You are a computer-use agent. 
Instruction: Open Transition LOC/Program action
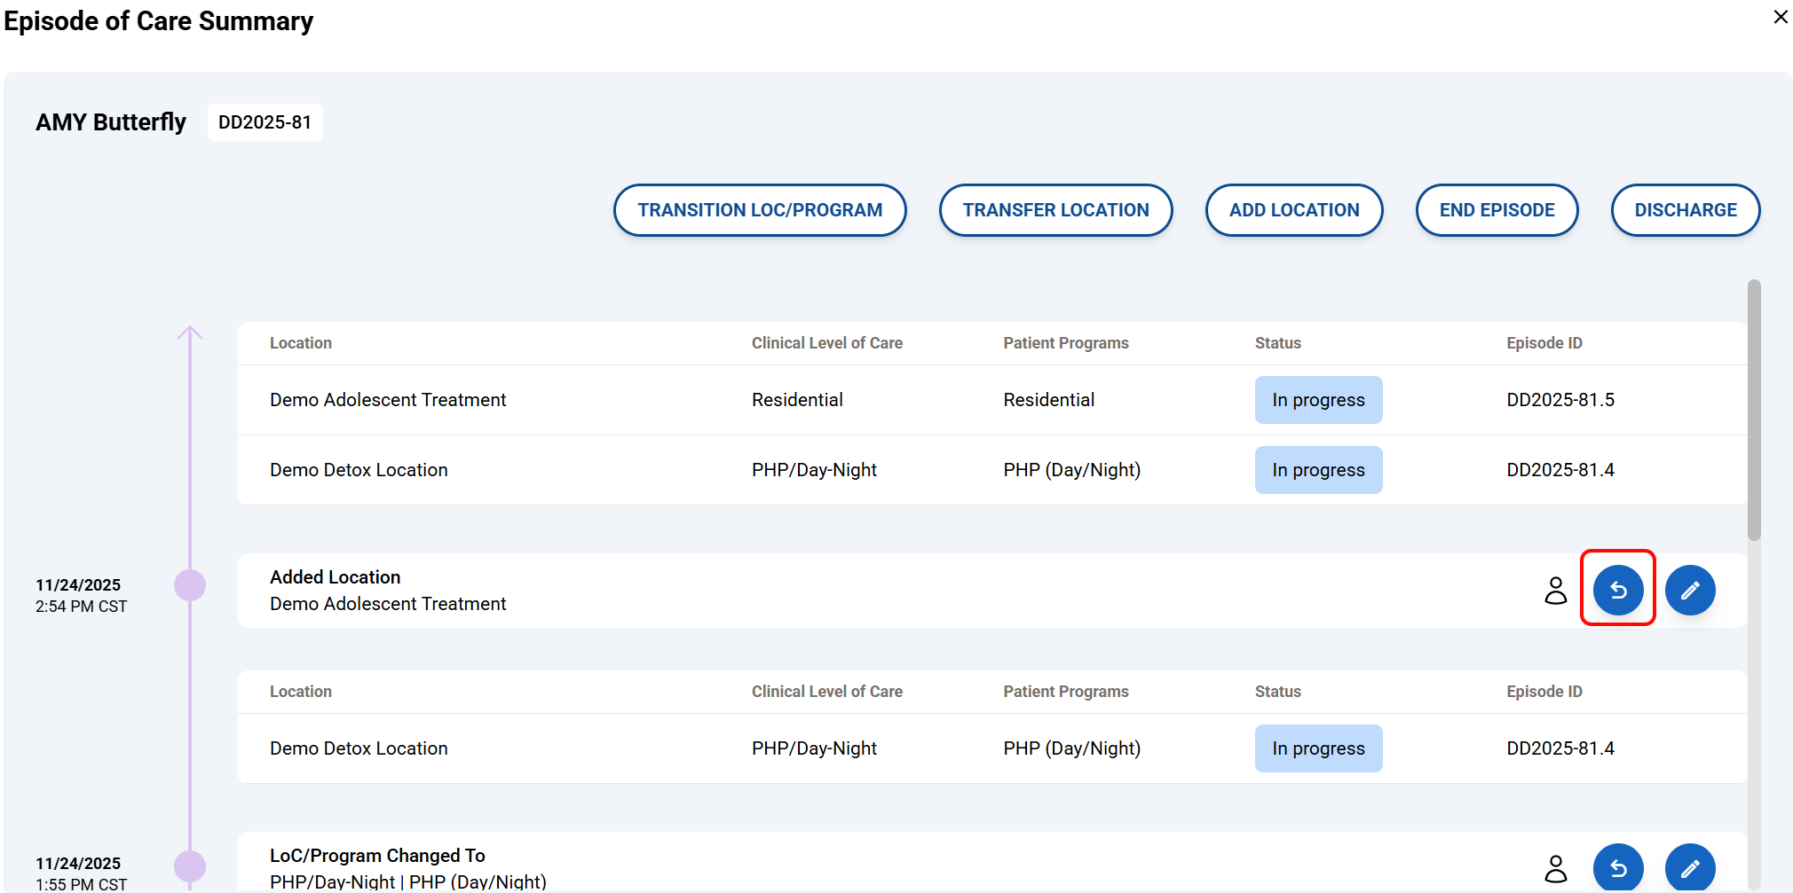[759, 210]
